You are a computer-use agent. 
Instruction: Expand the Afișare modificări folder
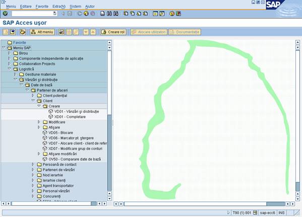(x=39, y=154)
